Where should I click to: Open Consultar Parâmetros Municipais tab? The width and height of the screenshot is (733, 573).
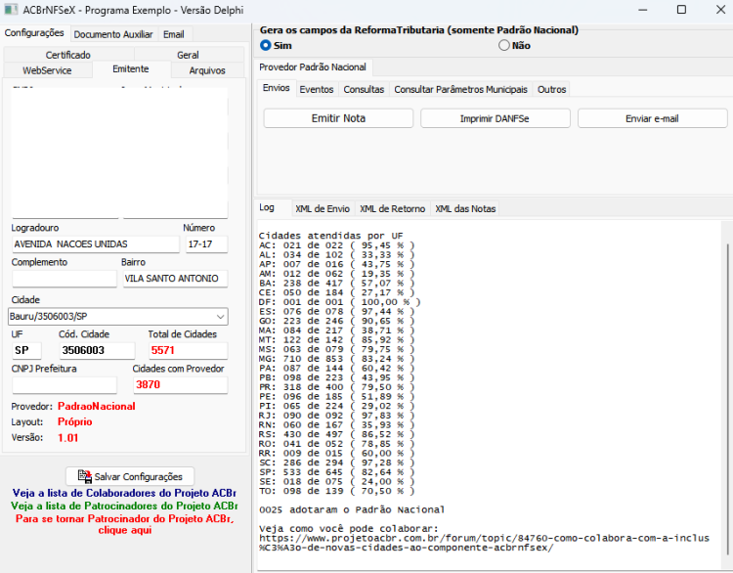click(x=460, y=89)
